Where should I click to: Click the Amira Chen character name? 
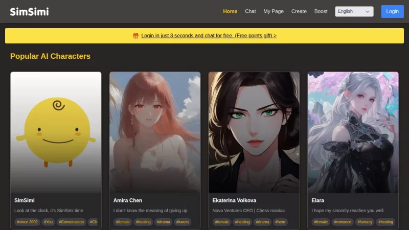128,200
